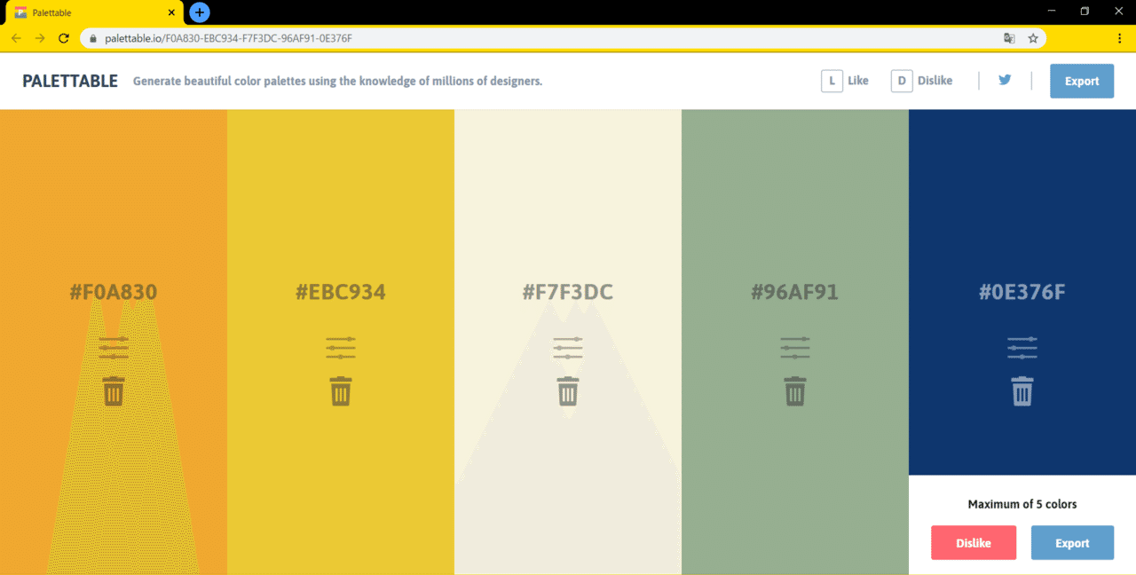1136x575 pixels.
Task: Delete the #96AF91 color with trash icon
Action: (795, 391)
